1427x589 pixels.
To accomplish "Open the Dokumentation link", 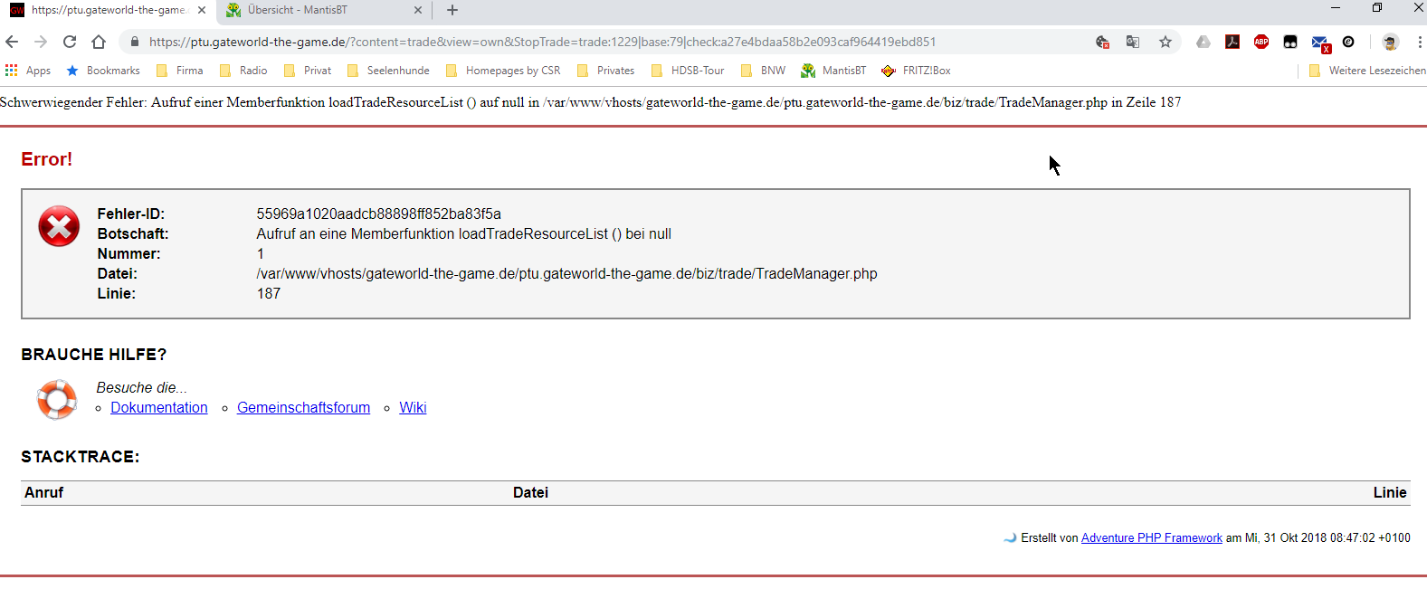I will [x=159, y=408].
